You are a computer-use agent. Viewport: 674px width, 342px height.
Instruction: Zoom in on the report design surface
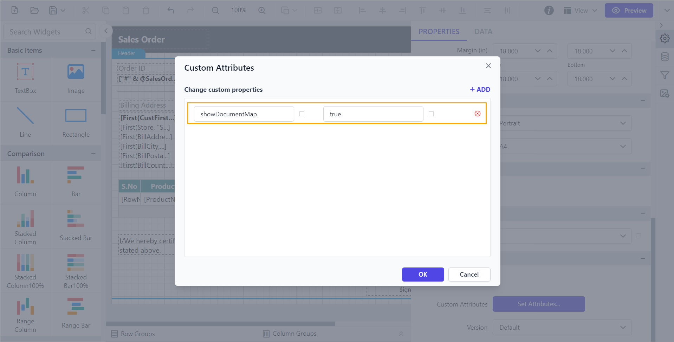pos(261,10)
